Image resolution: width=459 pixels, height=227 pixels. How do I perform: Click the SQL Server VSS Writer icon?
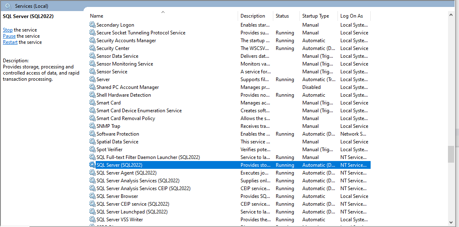click(92, 219)
